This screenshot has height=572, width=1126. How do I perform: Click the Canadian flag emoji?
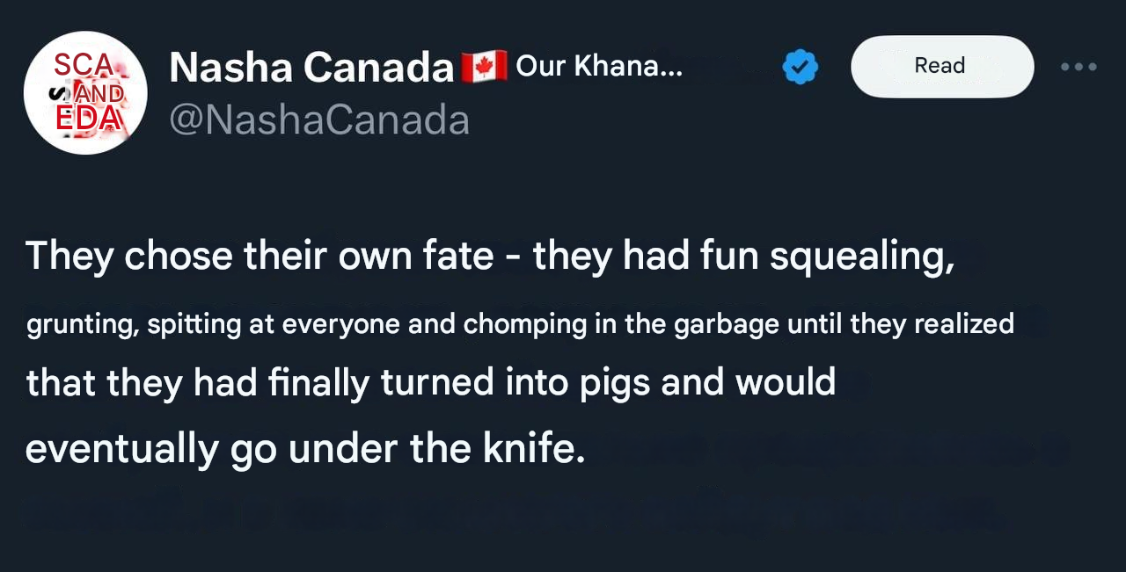pyautogui.click(x=484, y=66)
